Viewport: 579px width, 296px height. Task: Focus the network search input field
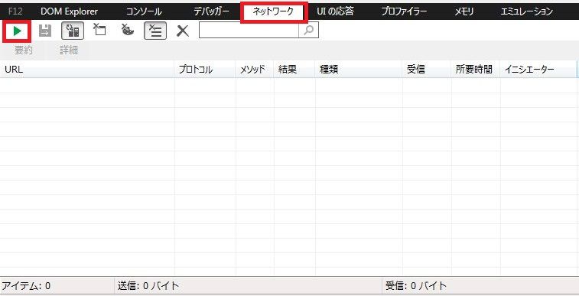[x=249, y=30]
